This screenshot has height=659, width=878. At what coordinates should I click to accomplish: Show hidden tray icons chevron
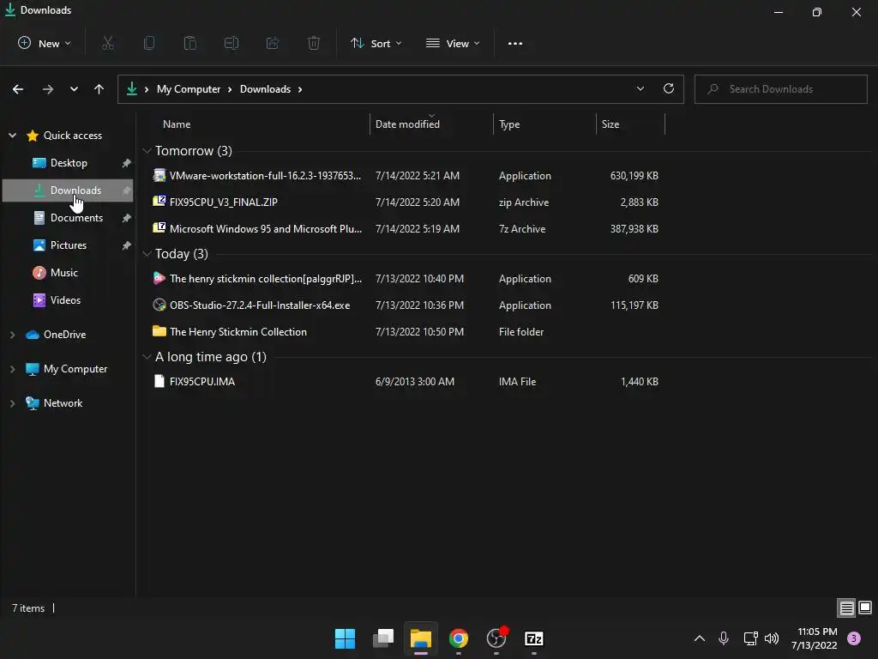point(700,638)
